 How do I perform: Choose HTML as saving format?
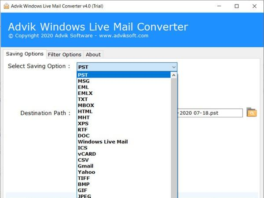(124, 112)
